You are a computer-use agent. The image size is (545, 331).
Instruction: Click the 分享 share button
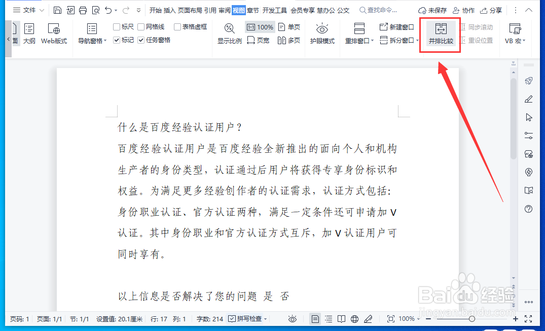point(491,10)
